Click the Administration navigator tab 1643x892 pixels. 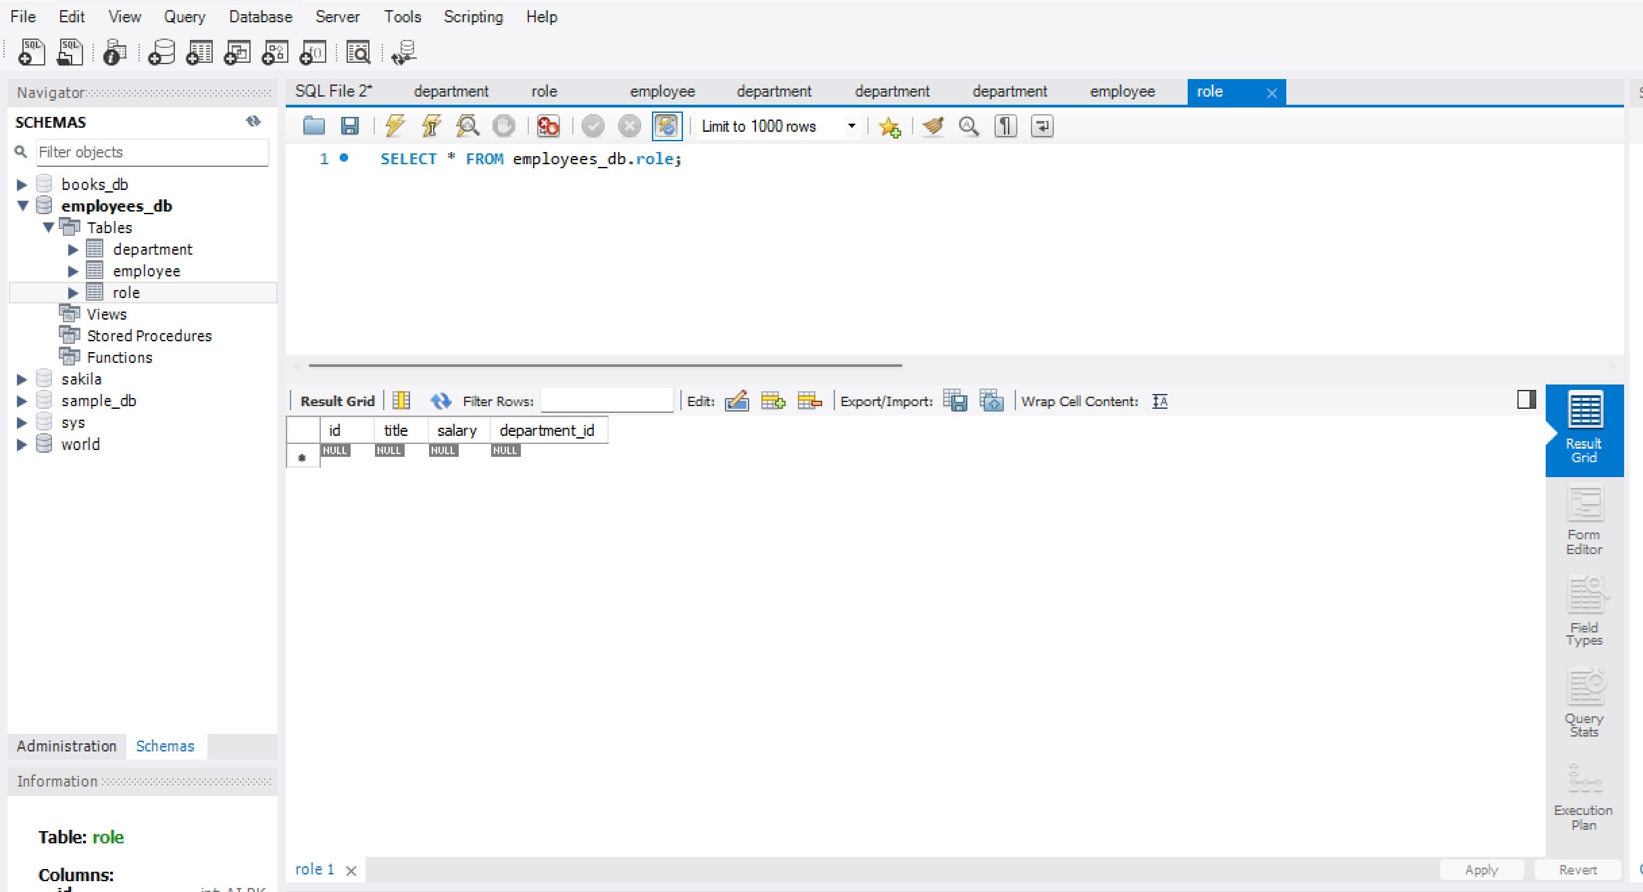tap(66, 746)
